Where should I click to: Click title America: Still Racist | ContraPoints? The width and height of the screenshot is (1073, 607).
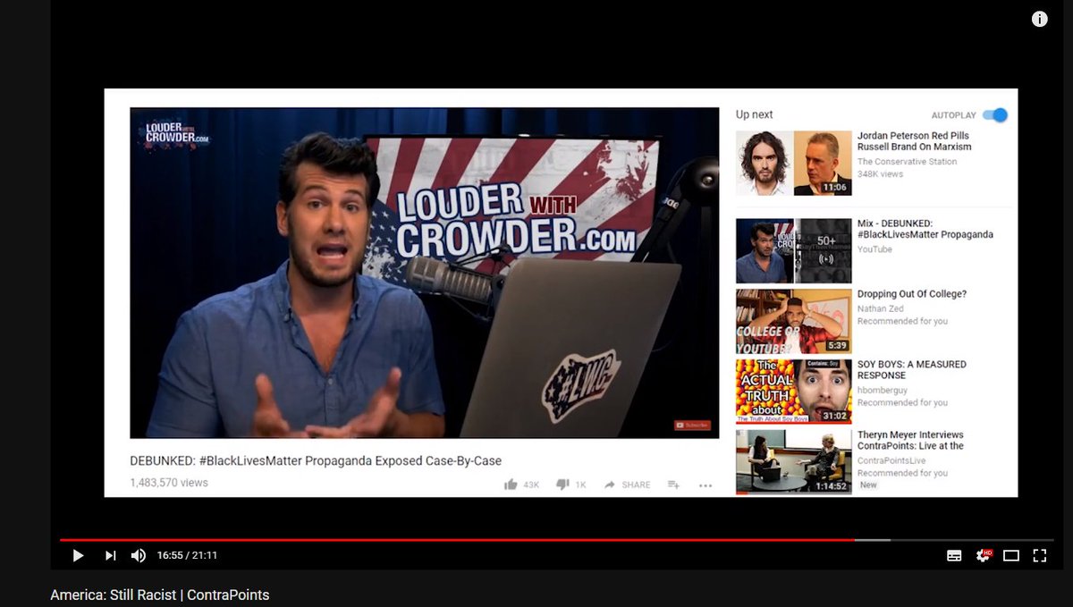(x=159, y=594)
